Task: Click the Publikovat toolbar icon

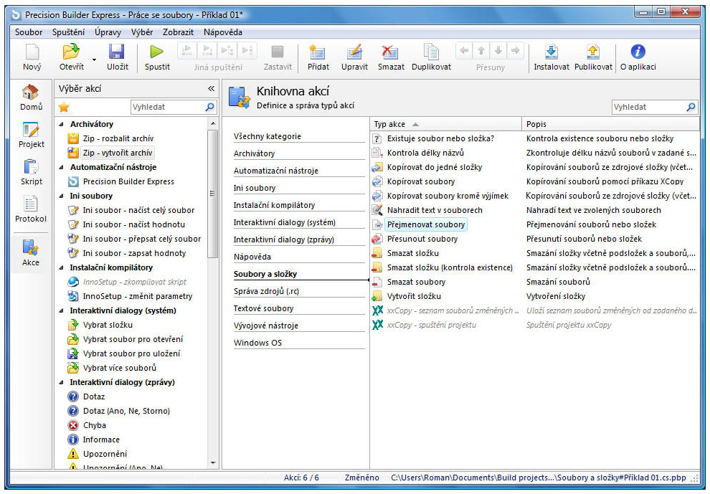Action: point(592,52)
